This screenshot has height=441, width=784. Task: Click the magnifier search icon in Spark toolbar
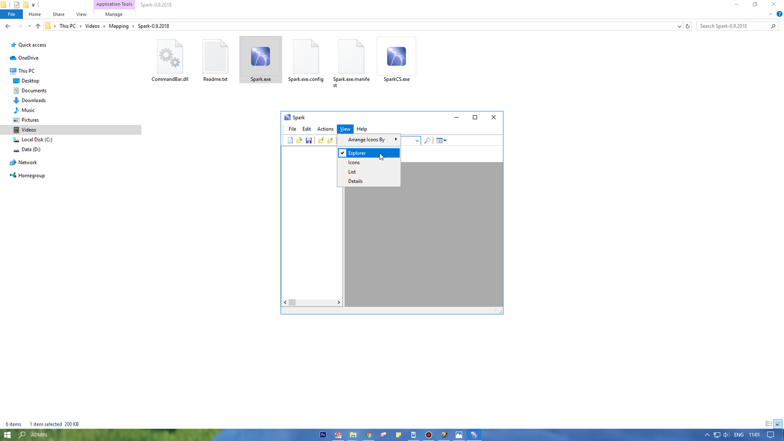428,140
